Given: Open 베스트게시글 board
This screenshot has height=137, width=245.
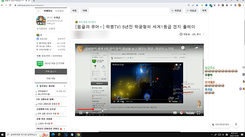Looking at the screenshot, I should (x=44, y=94).
